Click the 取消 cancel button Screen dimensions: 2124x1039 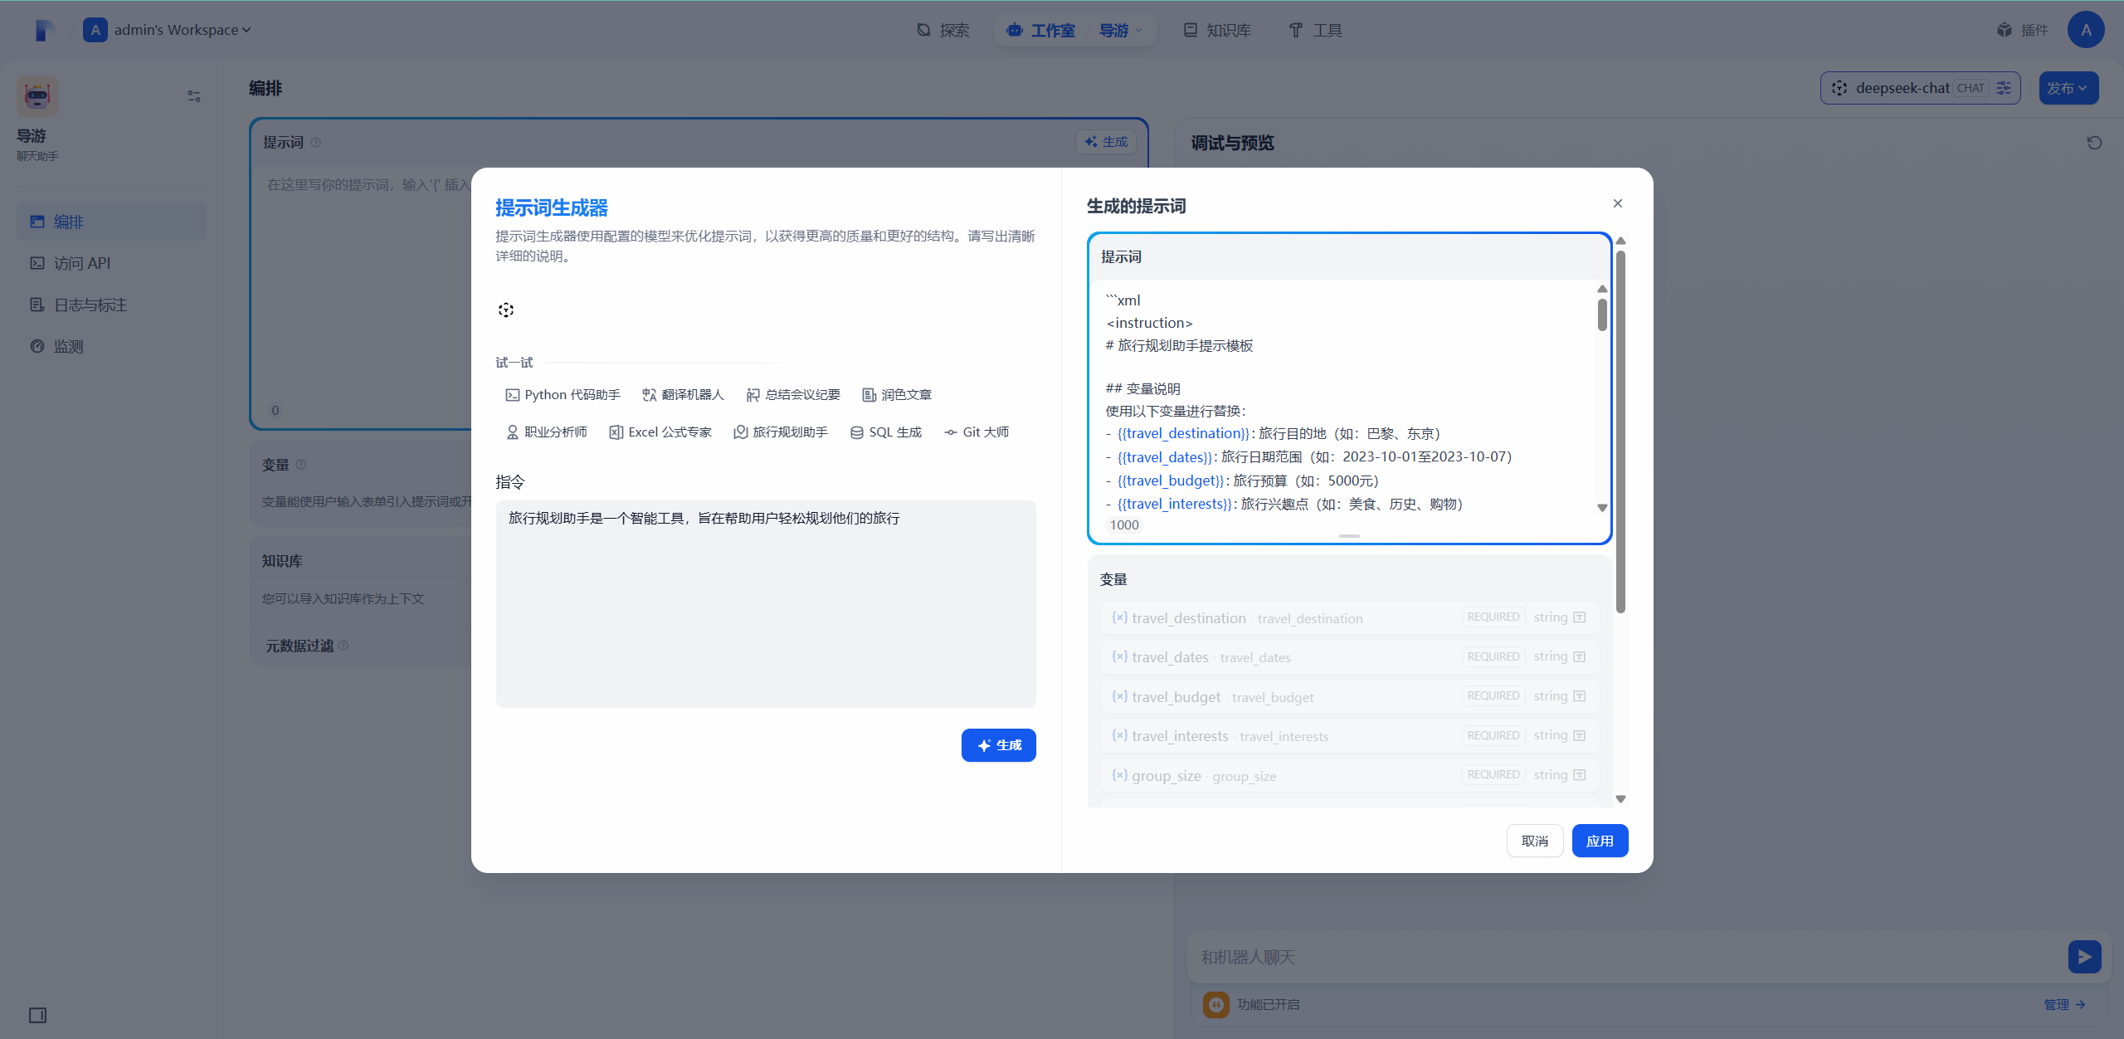click(x=1535, y=841)
